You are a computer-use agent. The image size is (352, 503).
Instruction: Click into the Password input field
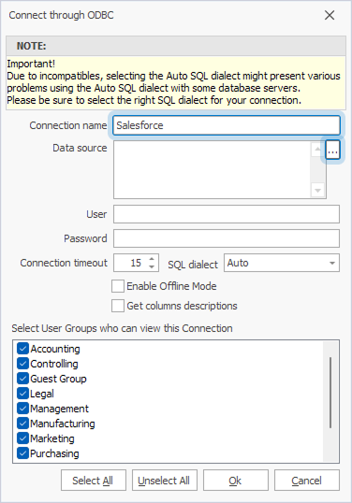[x=227, y=238]
